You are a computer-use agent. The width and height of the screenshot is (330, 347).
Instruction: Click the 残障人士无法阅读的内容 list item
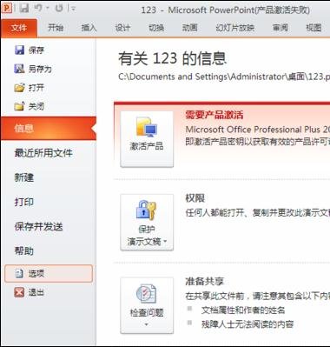pos(247,324)
